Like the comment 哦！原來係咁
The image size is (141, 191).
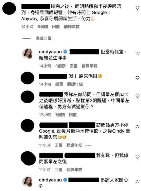point(137,78)
